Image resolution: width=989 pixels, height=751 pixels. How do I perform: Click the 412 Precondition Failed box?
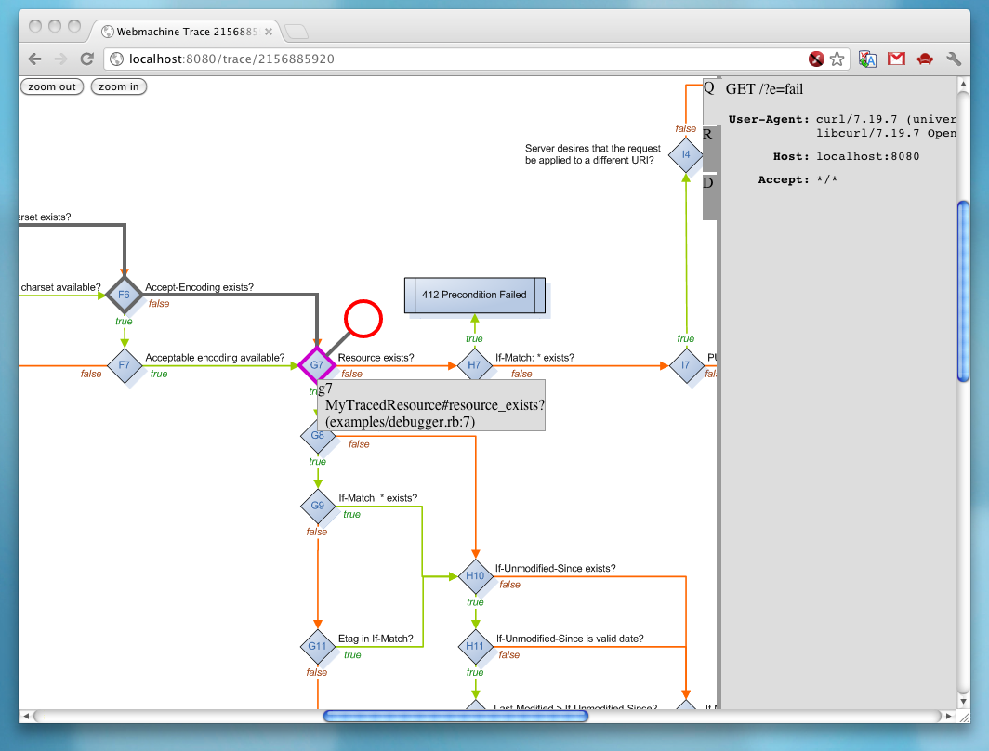(x=474, y=296)
